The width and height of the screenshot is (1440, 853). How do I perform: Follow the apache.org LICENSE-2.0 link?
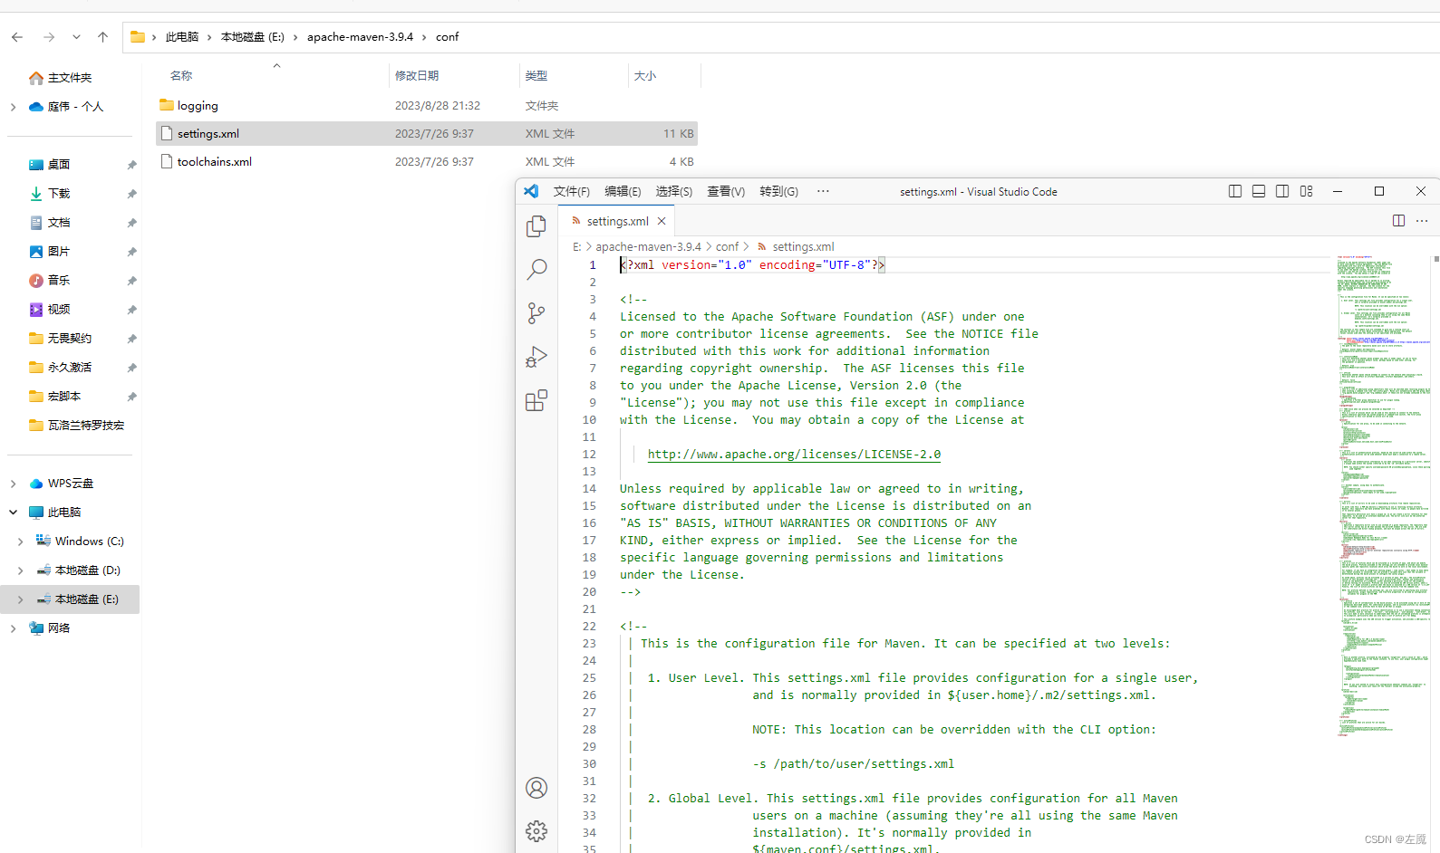tap(794, 454)
